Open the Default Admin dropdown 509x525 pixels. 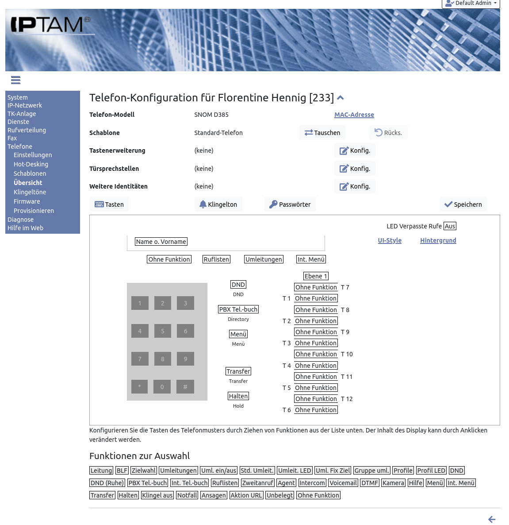click(x=471, y=3)
